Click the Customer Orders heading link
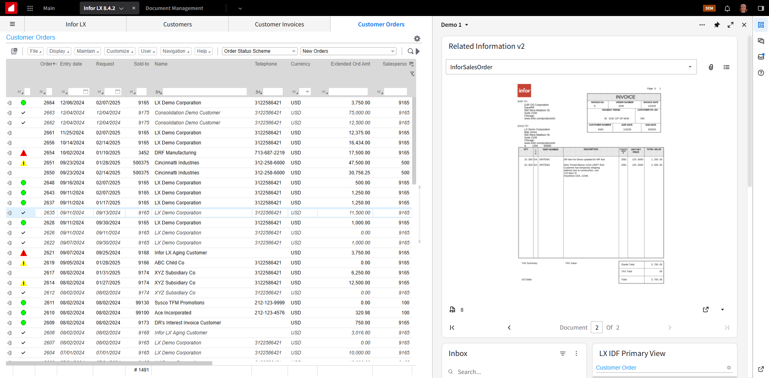769x378 pixels. point(30,37)
